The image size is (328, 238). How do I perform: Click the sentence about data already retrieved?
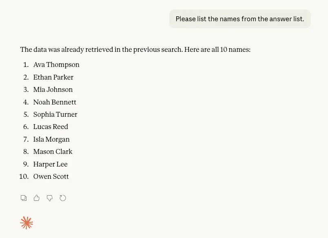coord(135,50)
